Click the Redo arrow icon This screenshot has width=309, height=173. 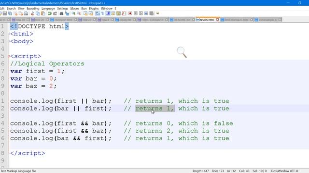55,13
